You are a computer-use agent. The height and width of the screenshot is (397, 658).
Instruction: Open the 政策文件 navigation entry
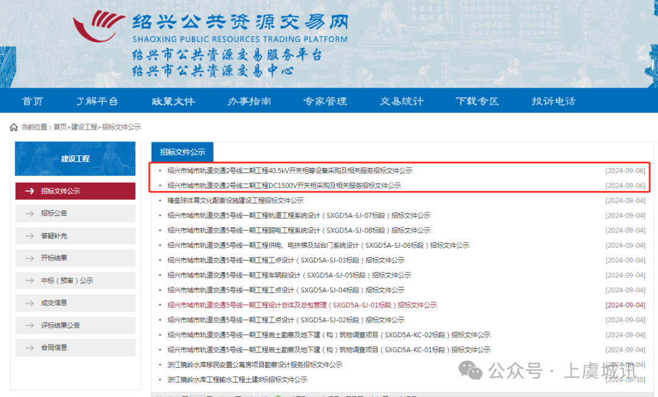(x=172, y=101)
